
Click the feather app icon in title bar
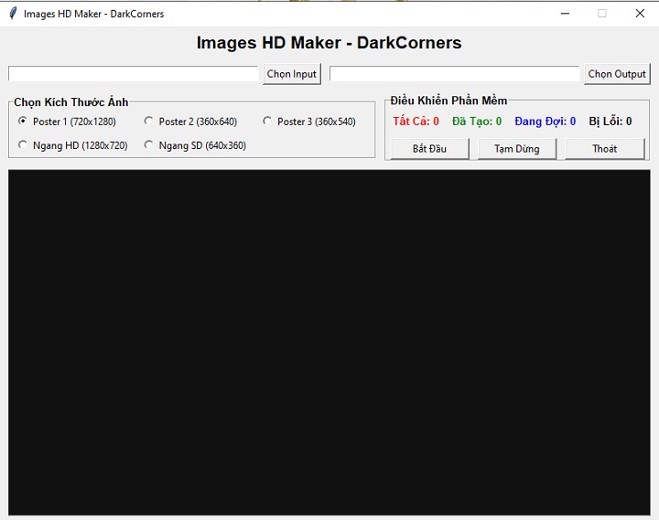pyautogui.click(x=12, y=14)
